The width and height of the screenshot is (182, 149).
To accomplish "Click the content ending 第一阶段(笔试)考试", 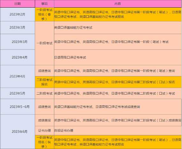I will coord(118,42).
